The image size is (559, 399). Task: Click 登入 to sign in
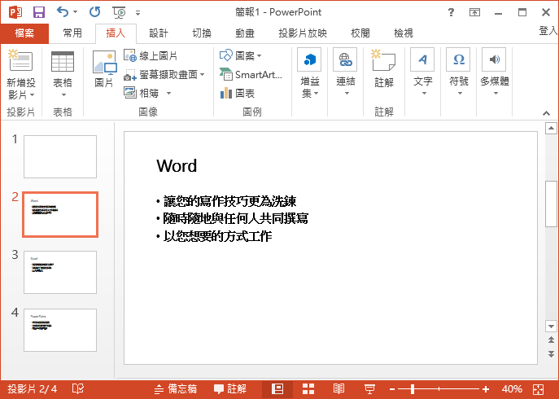coord(548,31)
